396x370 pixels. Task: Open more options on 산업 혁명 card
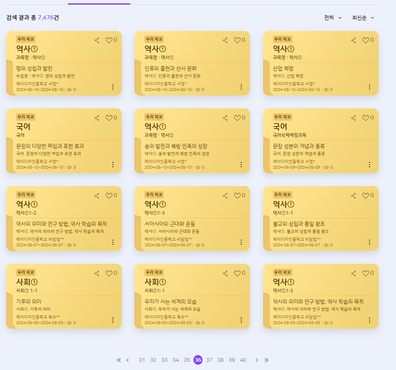[369, 87]
